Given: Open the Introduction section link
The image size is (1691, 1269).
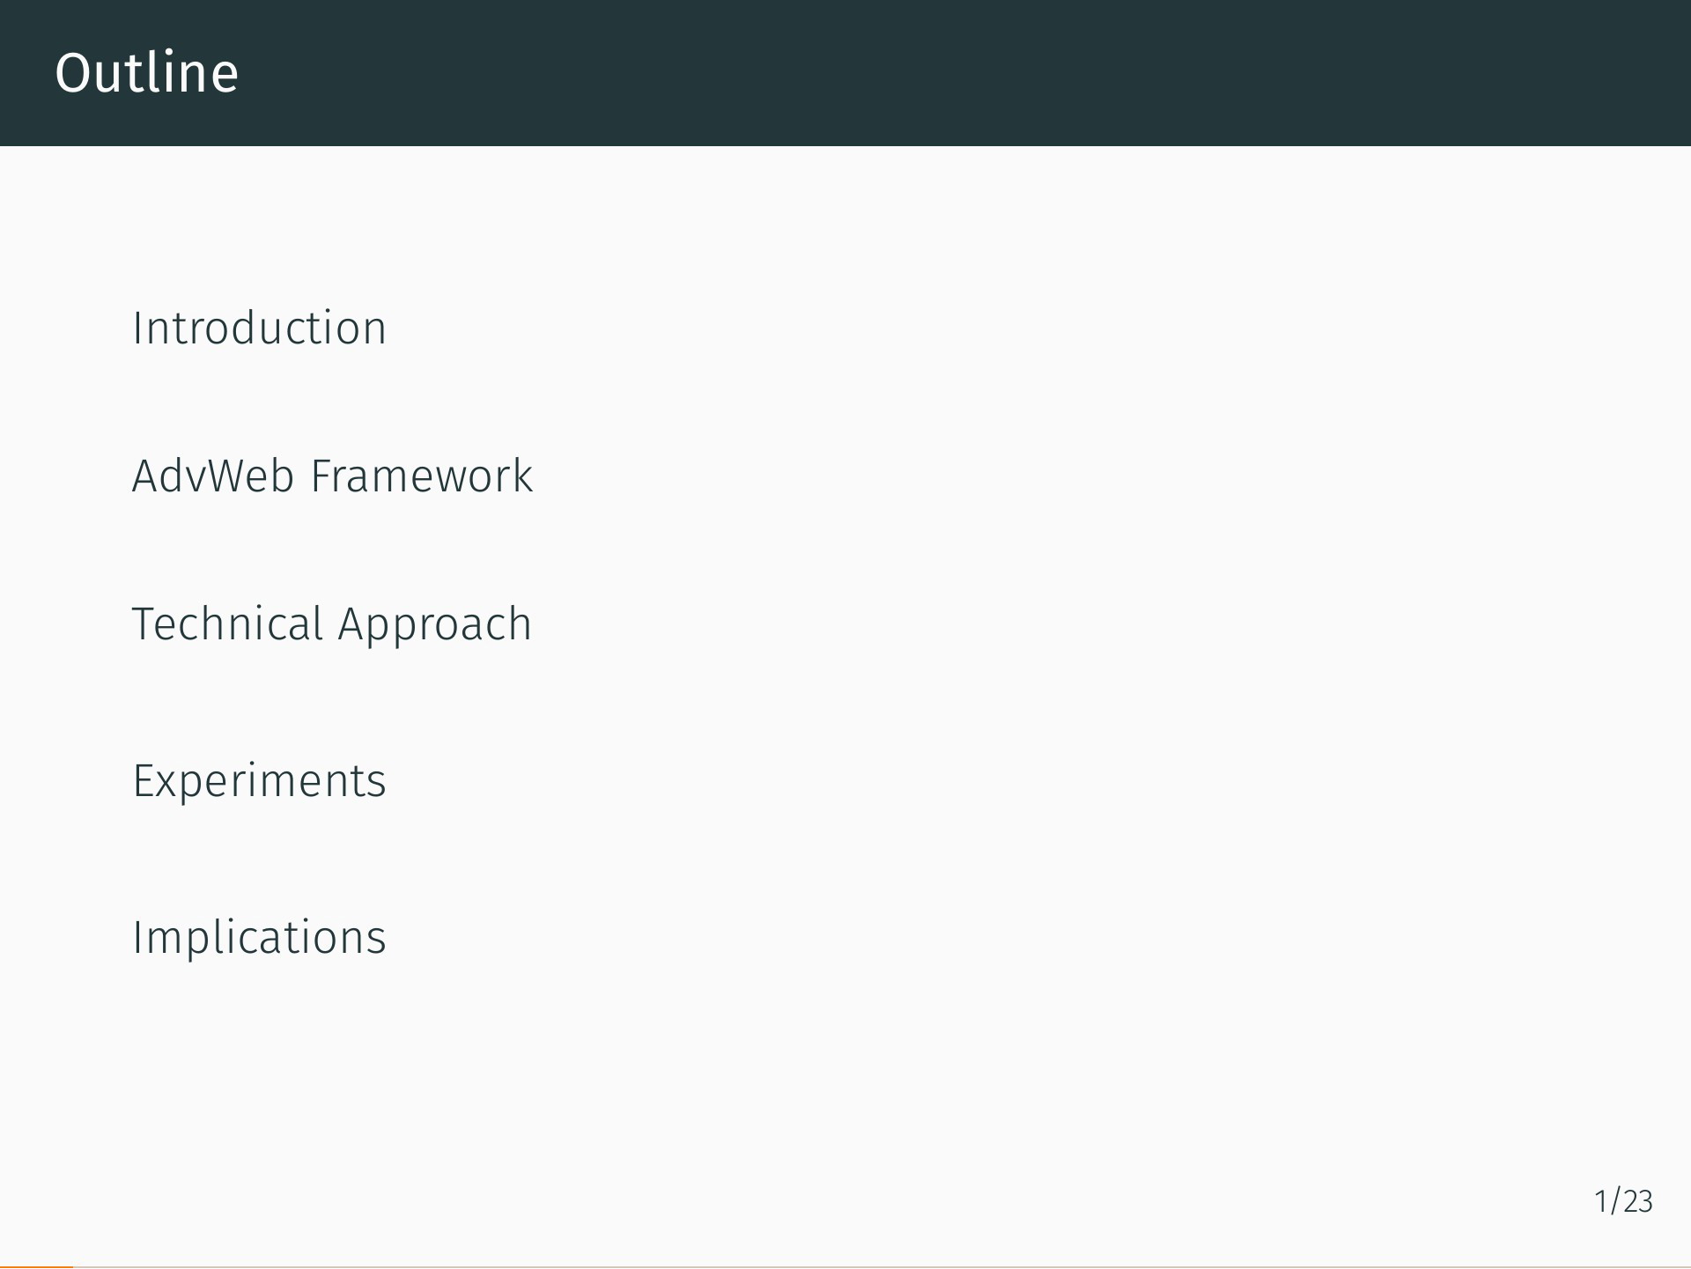Looking at the screenshot, I should (259, 328).
